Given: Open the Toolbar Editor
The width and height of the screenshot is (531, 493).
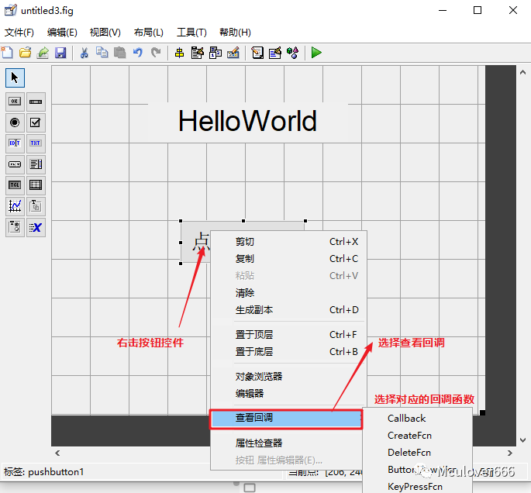Looking at the screenshot, I should pyautogui.click(x=233, y=53).
